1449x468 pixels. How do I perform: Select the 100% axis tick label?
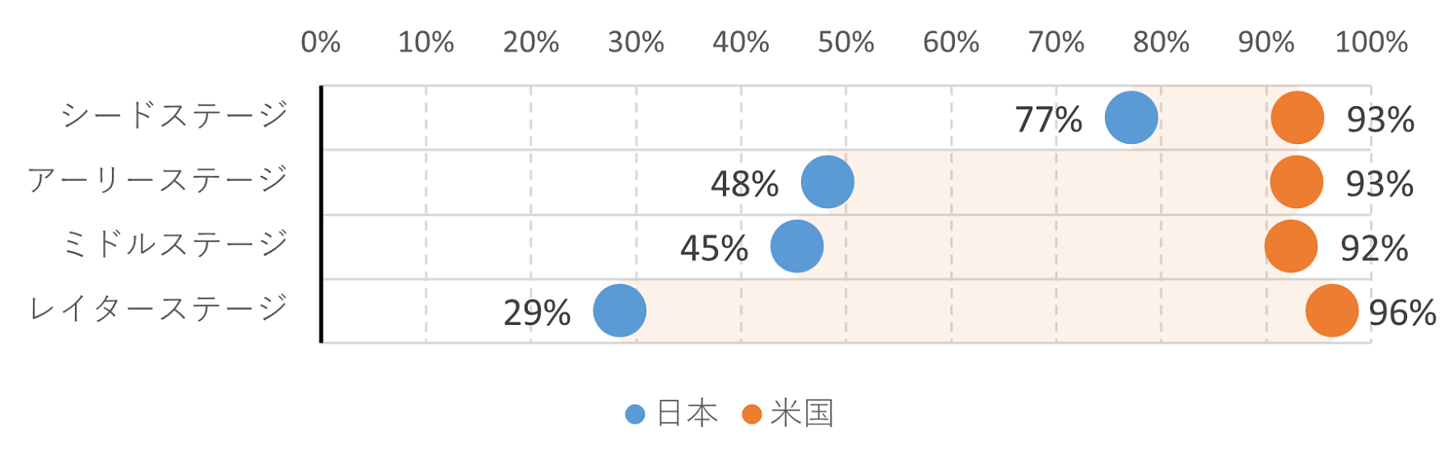pyautogui.click(x=1371, y=42)
